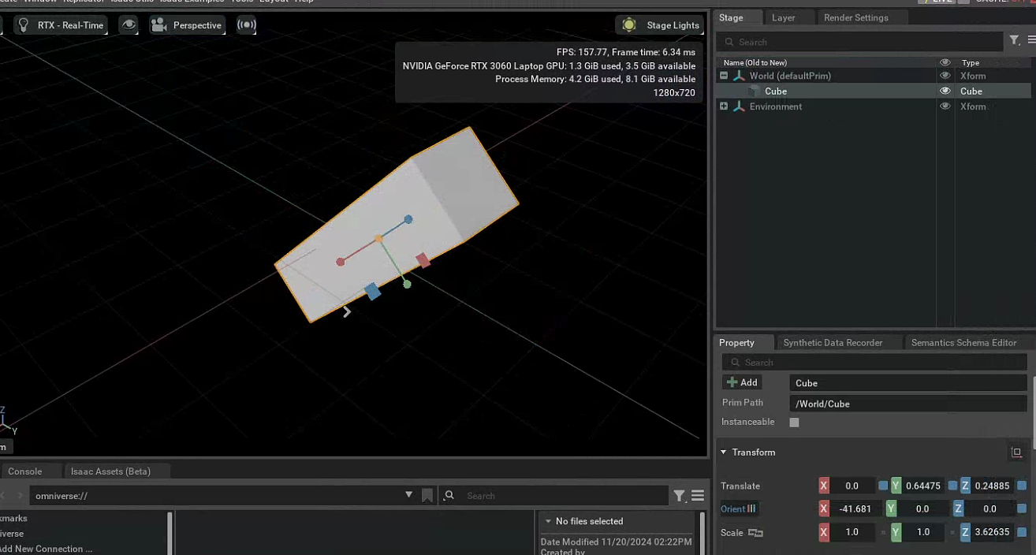Click the green plus Add button icon
This screenshot has height=555, width=1036.
pos(732,382)
